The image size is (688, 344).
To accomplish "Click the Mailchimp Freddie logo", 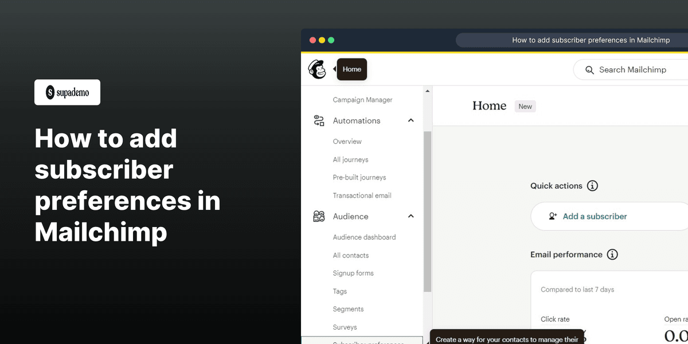I will 317,69.
